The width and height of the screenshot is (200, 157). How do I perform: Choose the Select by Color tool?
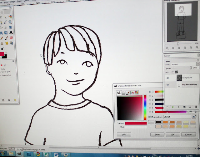click(x=10, y=17)
